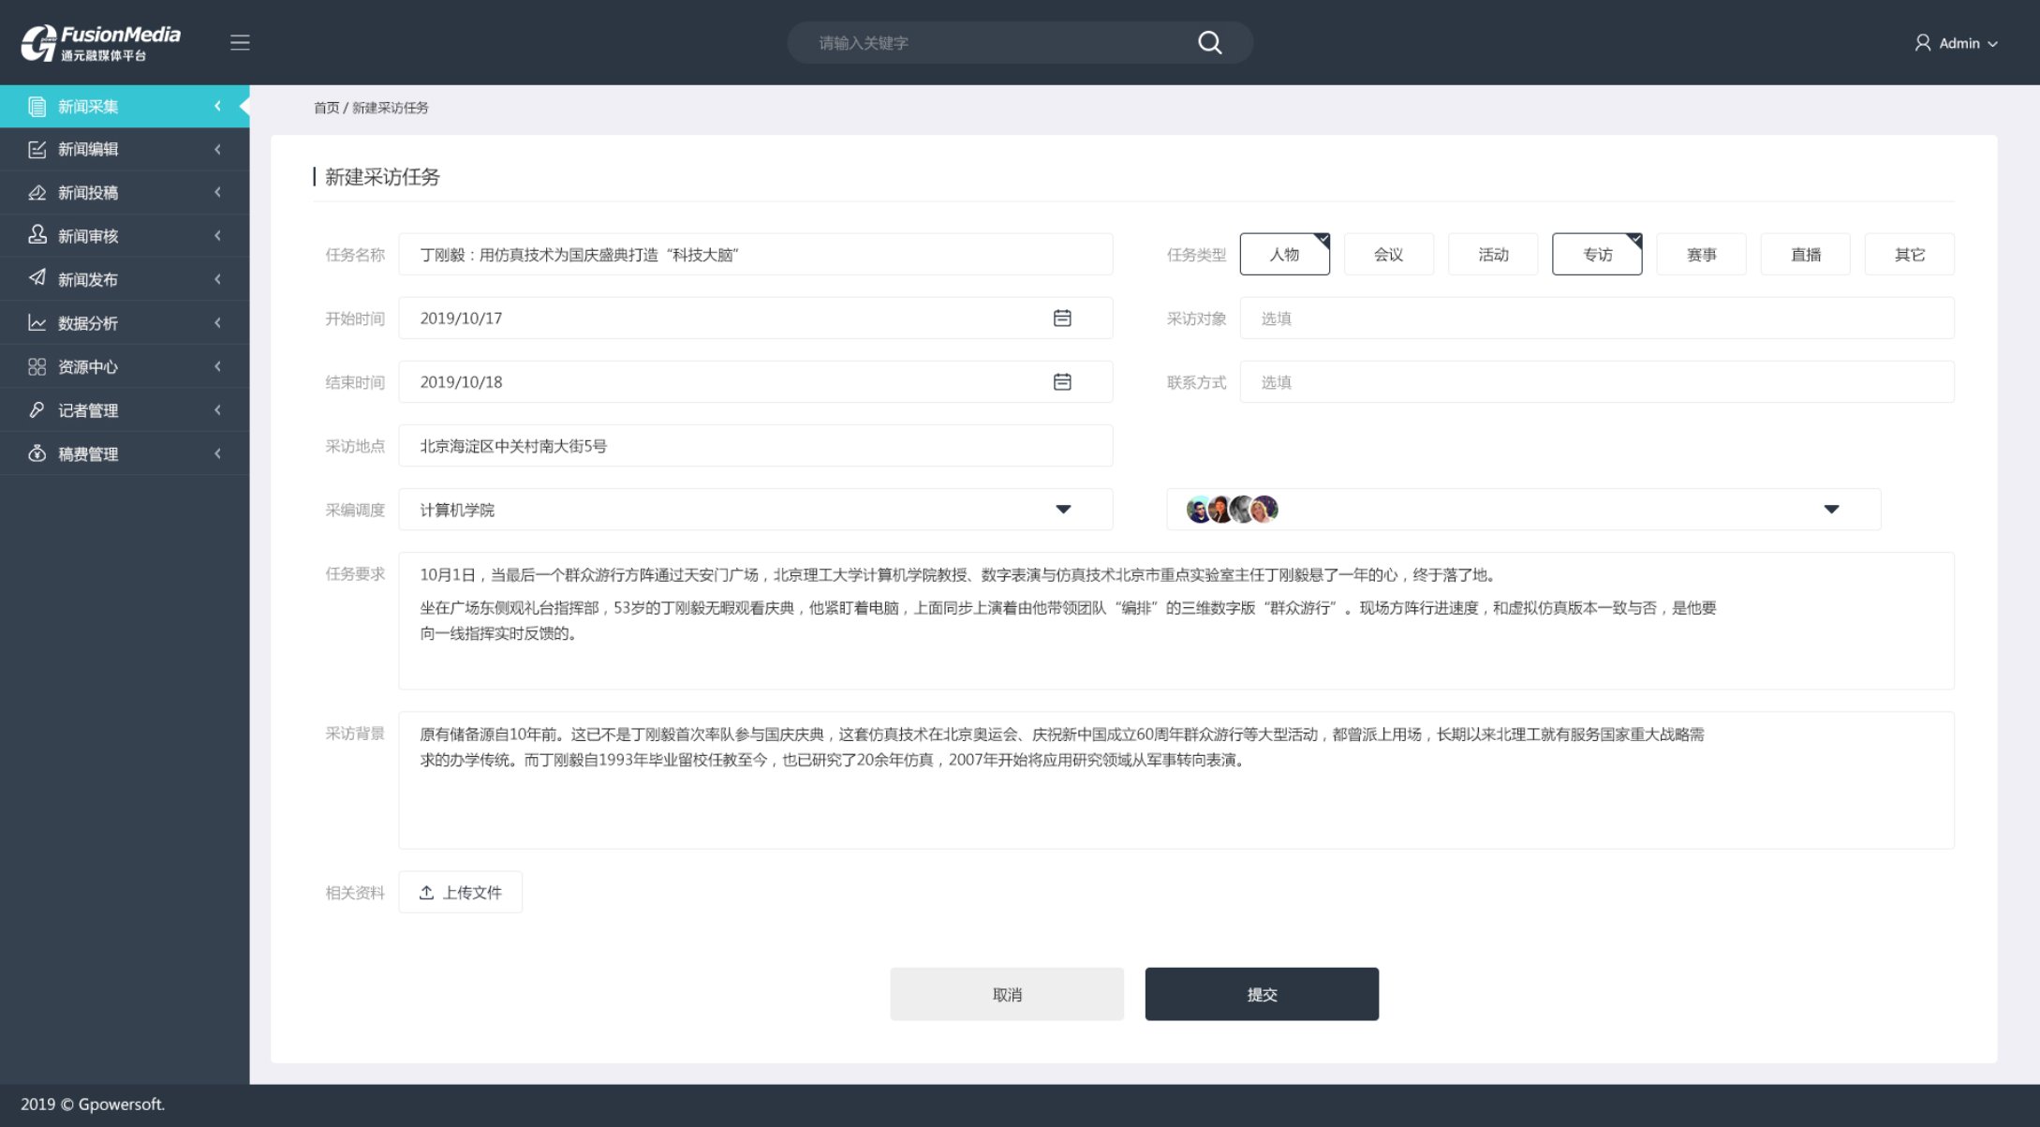Open calendar picker for start time
This screenshot has width=2040, height=1127.
tap(1062, 319)
